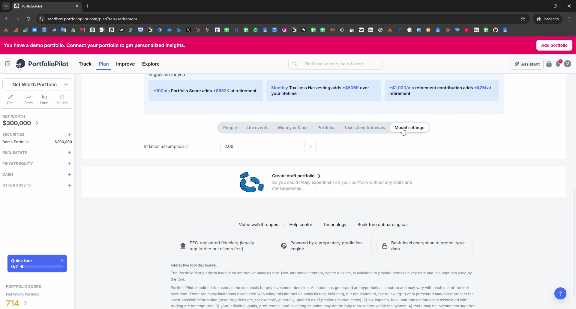
Task: Open the Assistant button
Action: coord(527,64)
